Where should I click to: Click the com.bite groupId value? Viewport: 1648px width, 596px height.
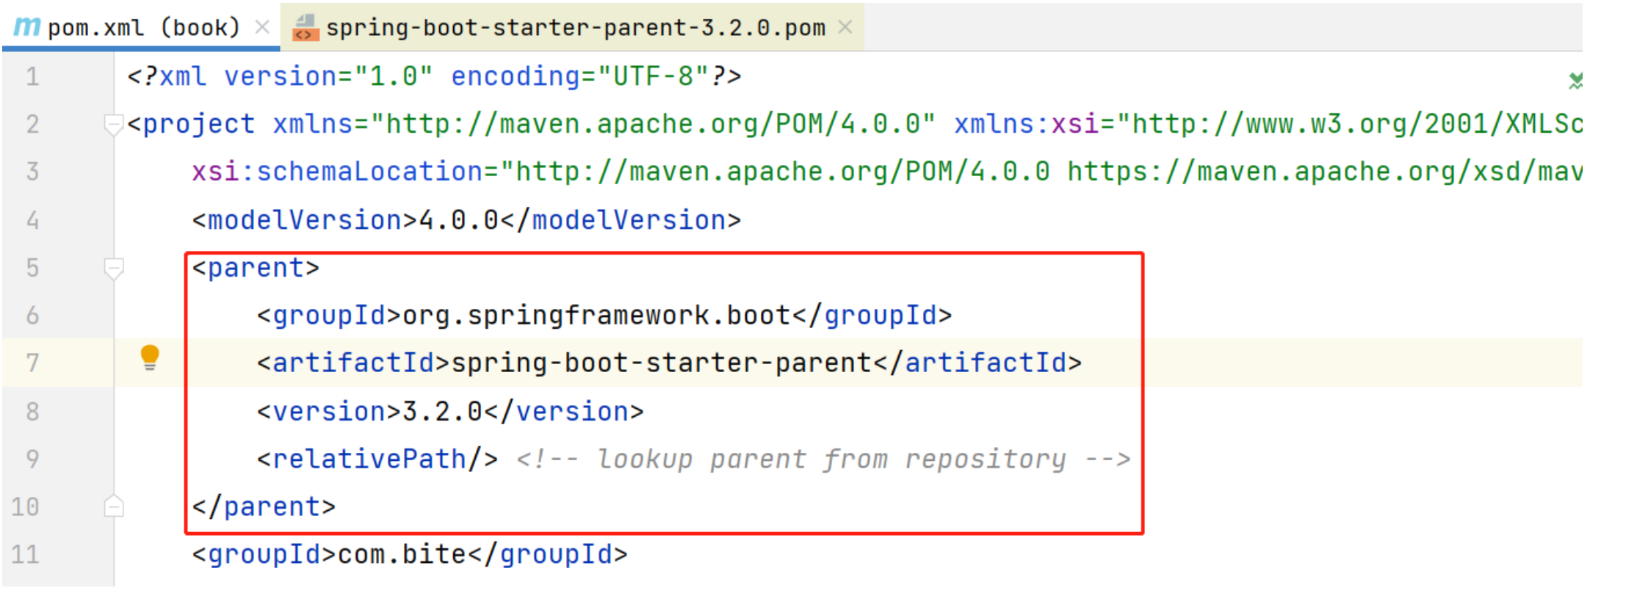pos(402,555)
